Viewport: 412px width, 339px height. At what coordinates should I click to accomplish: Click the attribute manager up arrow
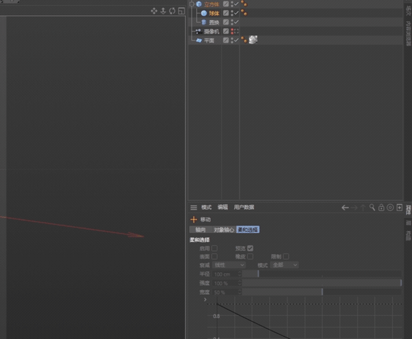363,208
